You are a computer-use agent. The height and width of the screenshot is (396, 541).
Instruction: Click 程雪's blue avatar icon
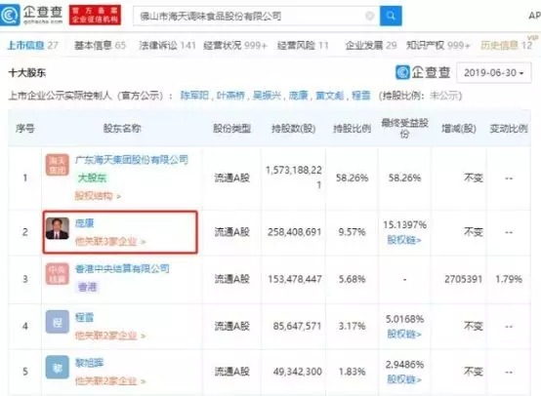coord(57,322)
